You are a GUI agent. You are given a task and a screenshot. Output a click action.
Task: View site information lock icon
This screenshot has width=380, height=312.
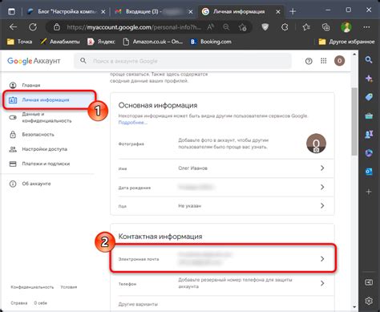click(56, 27)
